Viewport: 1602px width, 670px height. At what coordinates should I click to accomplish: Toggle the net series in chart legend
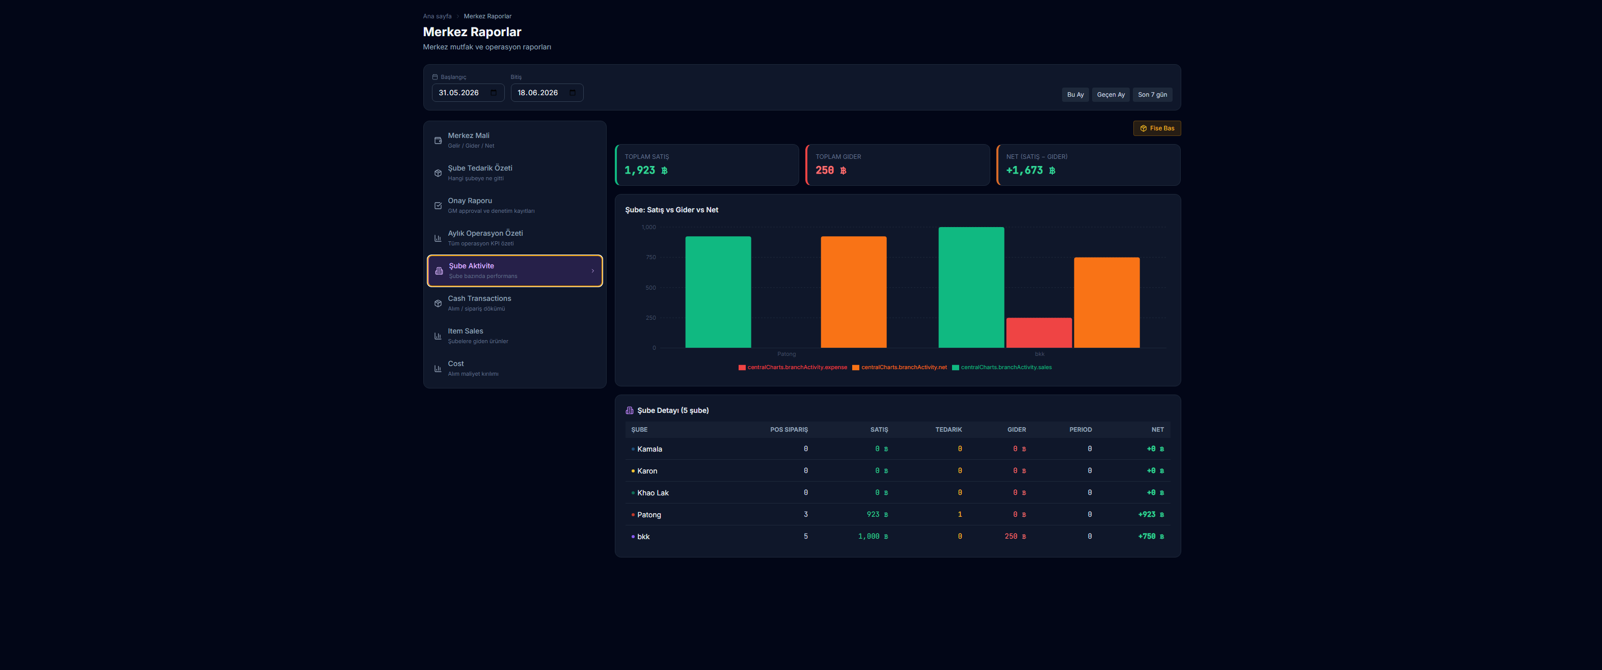899,367
